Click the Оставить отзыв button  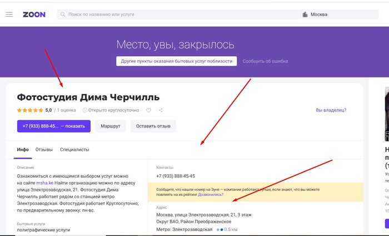click(x=153, y=126)
